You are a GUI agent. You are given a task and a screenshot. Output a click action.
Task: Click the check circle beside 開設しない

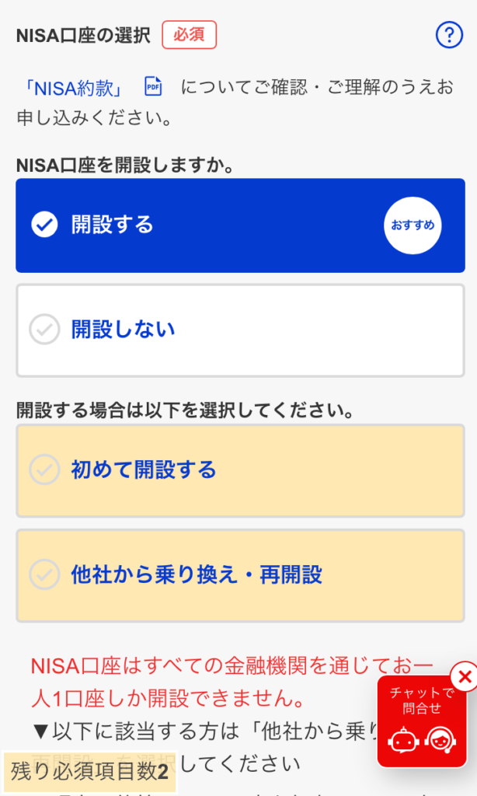pos(44,330)
